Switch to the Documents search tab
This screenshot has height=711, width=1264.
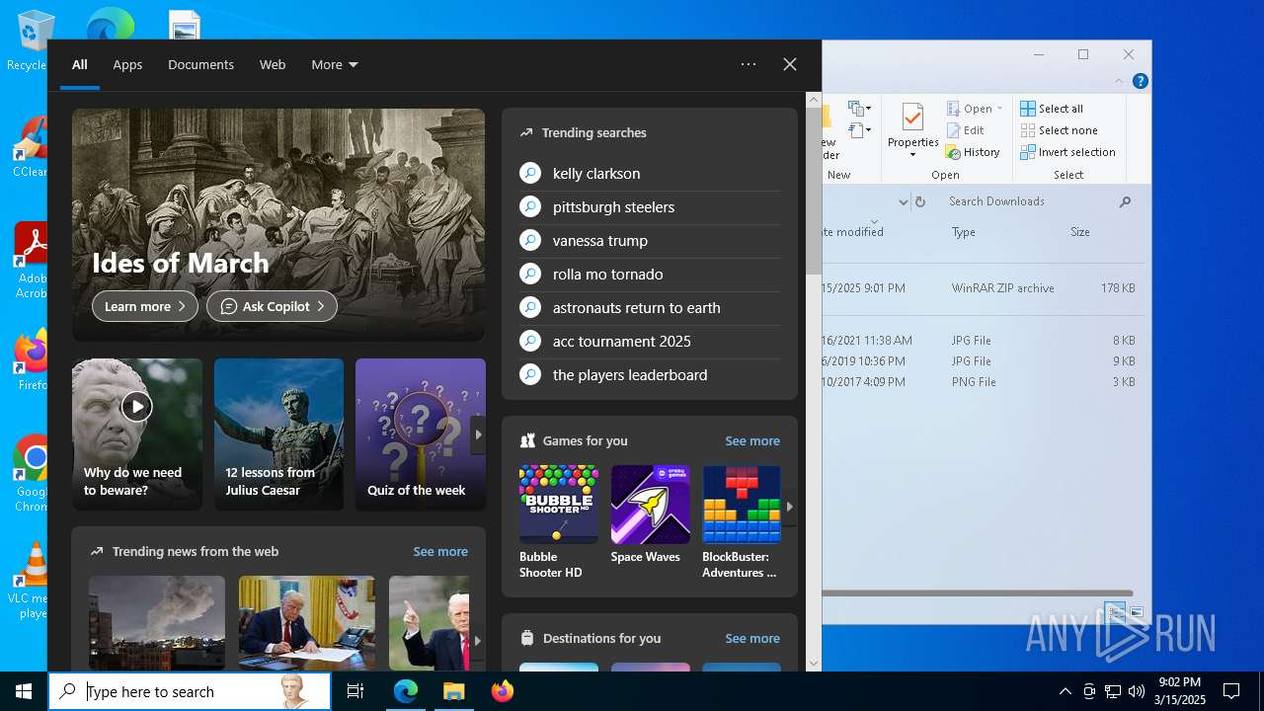(x=200, y=64)
